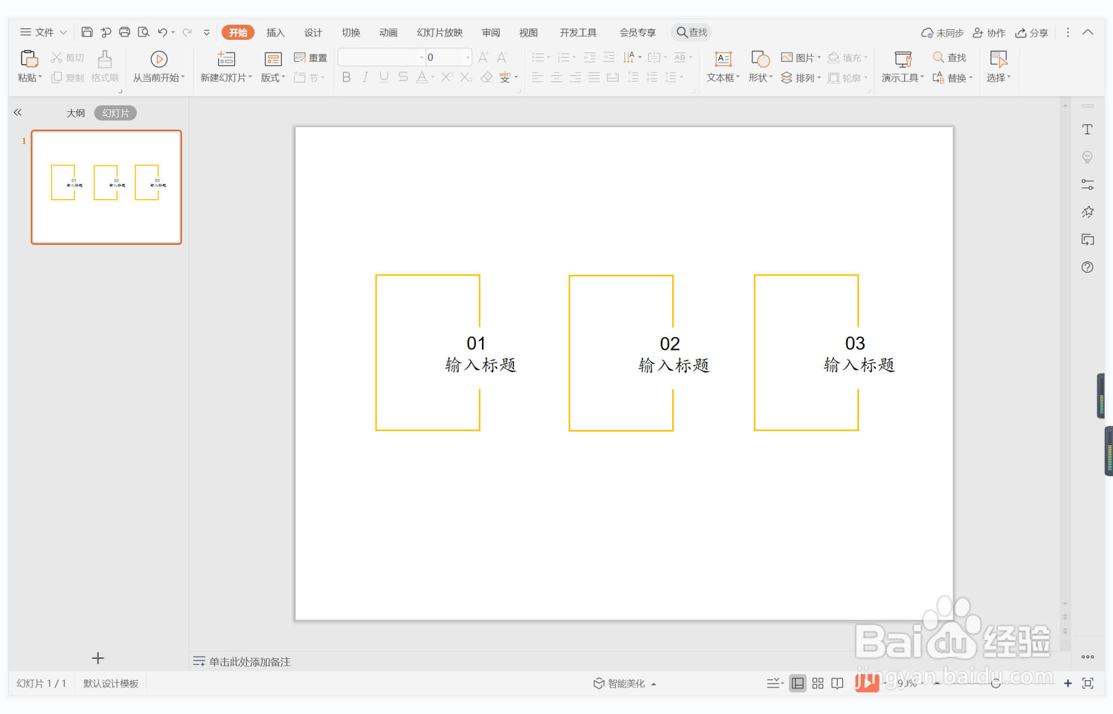This screenshot has width=1113, height=714.
Task: Click the 分享 share button
Action: (1031, 33)
